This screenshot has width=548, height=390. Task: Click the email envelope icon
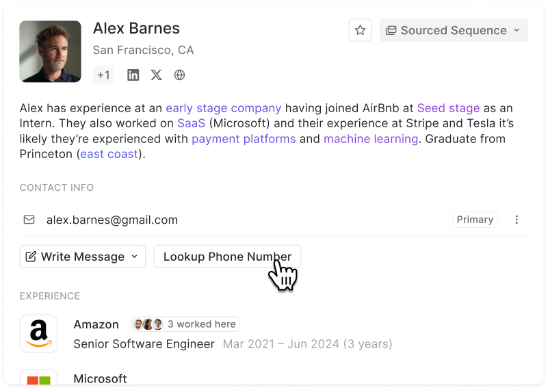(x=29, y=220)
